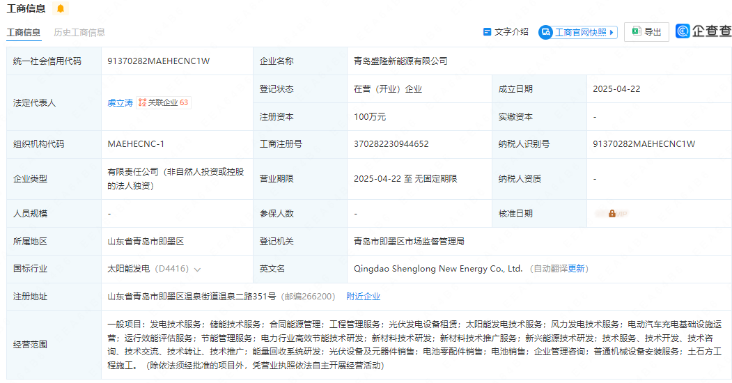Select the 工商信息 tab

pyautogui.click(x=24, y=33)
